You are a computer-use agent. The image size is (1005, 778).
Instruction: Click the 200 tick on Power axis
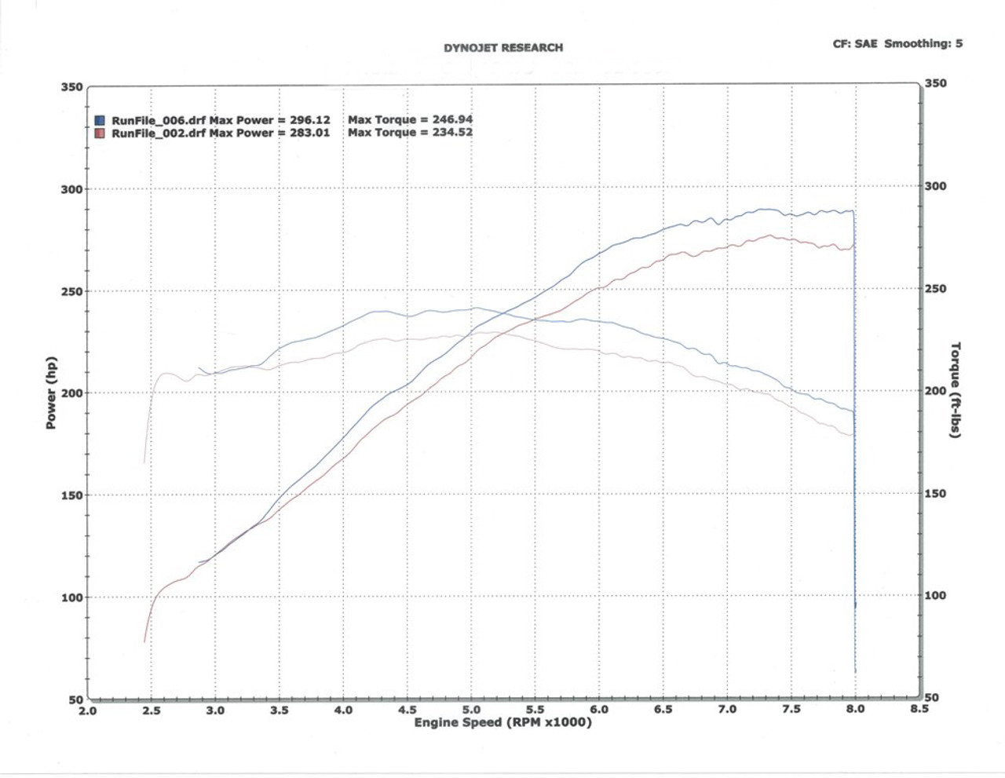71,393
